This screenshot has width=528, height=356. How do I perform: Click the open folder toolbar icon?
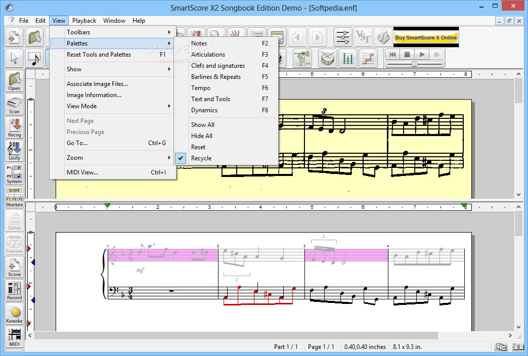(34, 37)
